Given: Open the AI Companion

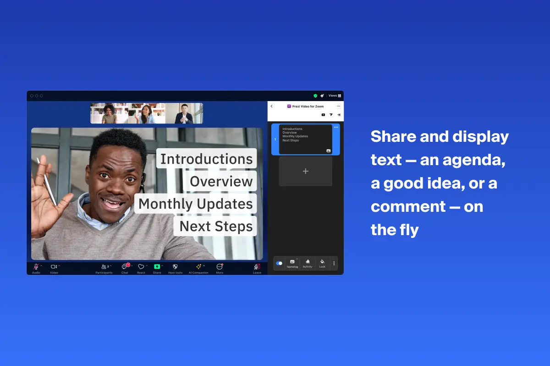Looking at the screenshot, I should click(198, 266).
